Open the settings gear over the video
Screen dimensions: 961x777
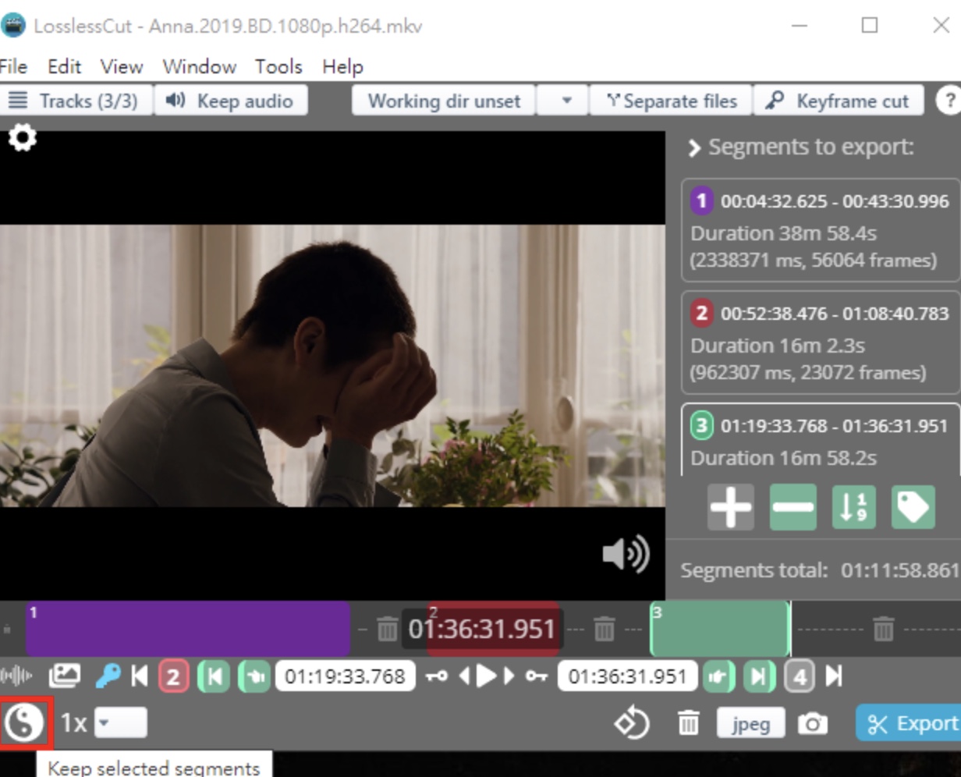22,139
